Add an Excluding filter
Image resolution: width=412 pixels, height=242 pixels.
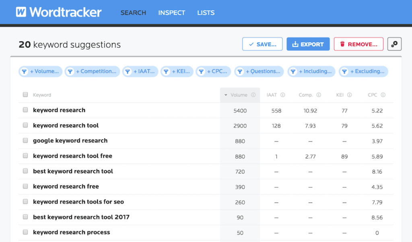pyautogui.click(x=363, y=72)
